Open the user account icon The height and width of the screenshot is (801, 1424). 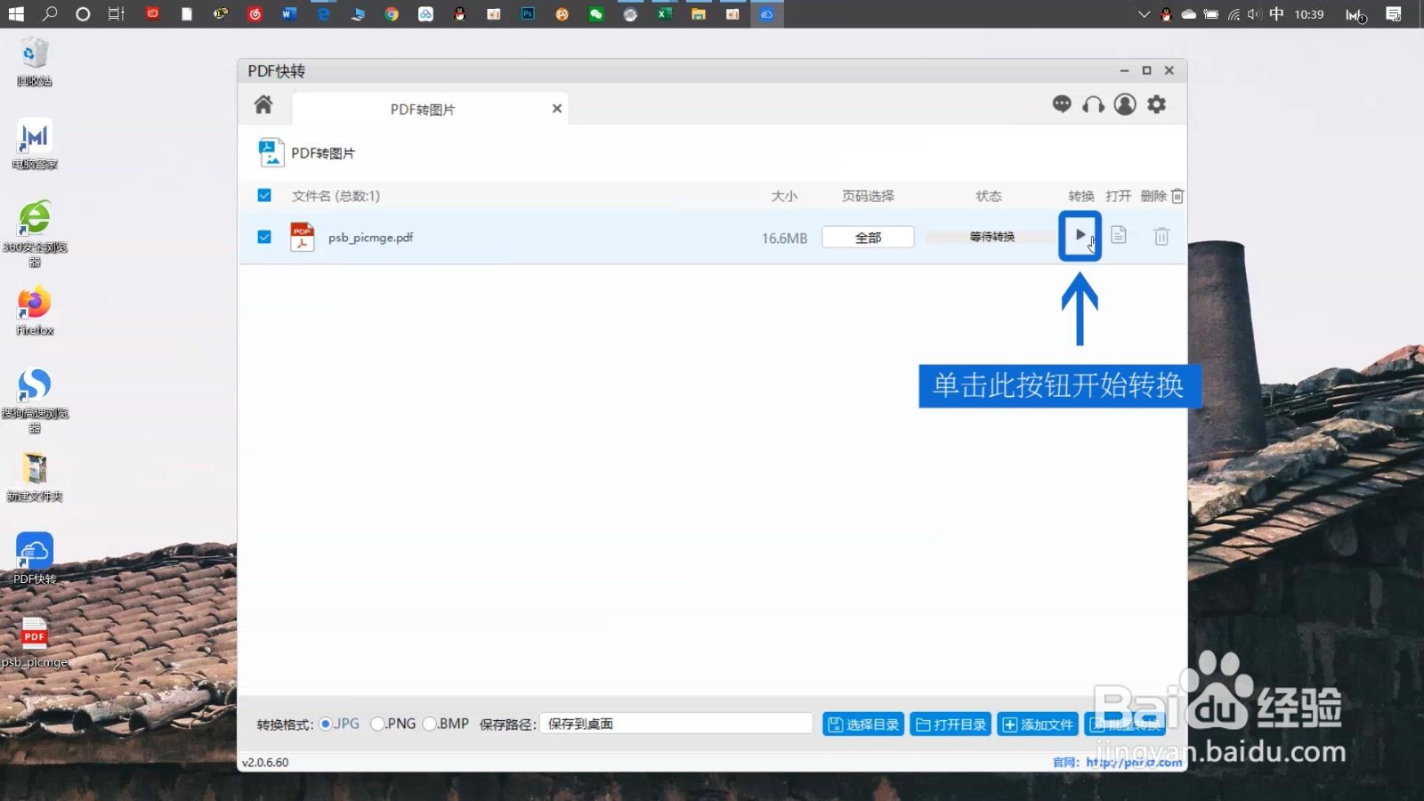(1124, 104)
